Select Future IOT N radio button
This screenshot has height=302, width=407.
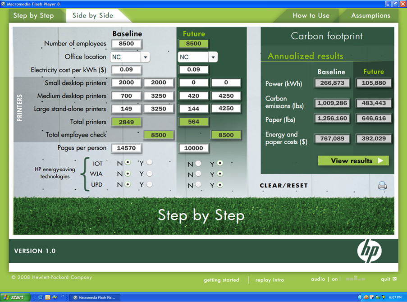tap(198, 163)
